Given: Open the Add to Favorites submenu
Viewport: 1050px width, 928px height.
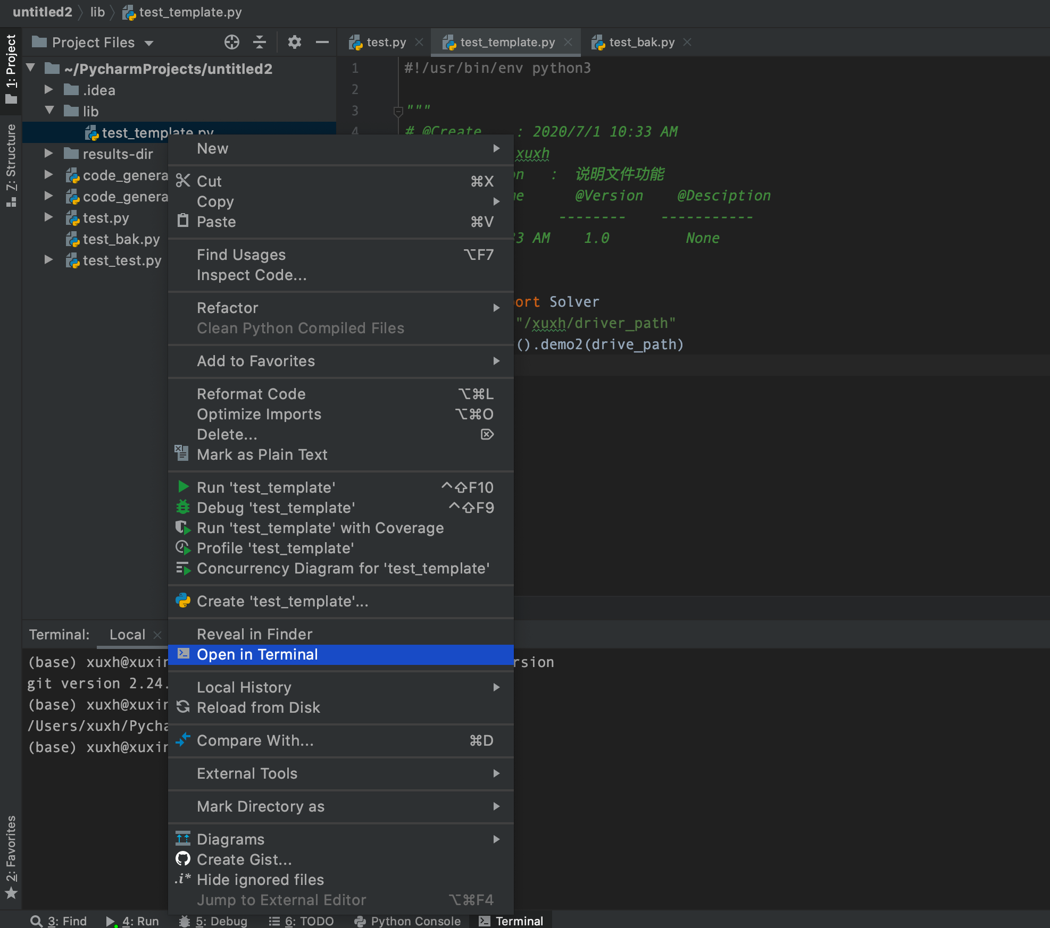Looking at the screenshot, I should pyautogui.click(x=341, y=361).
